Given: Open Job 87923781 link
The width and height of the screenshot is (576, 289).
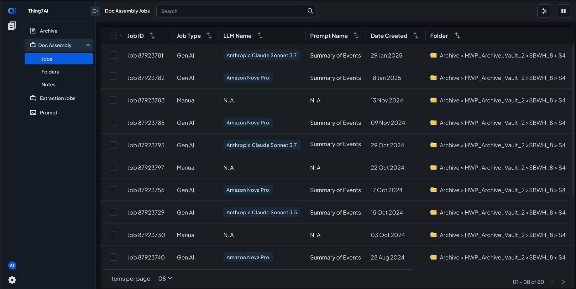Looking at the screenshot, I should coord(145,55).
